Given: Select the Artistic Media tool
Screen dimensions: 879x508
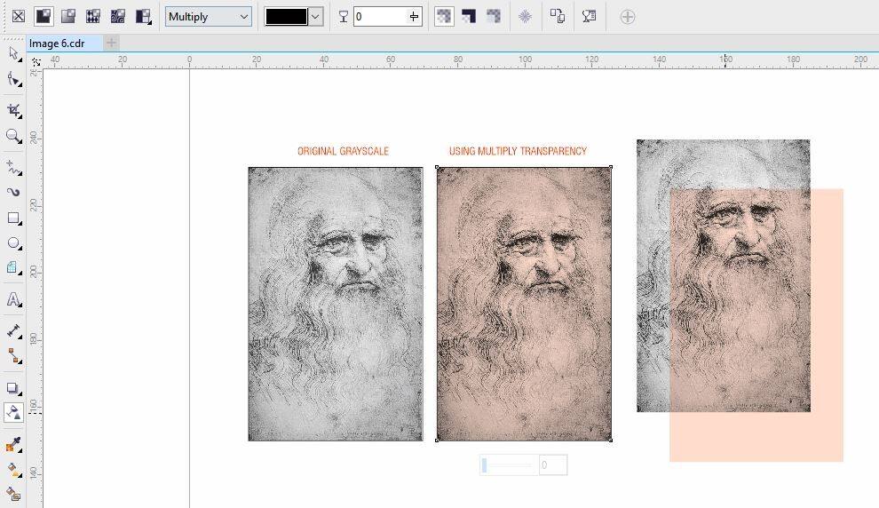Looking at the screenshot, I should (14, 193).
